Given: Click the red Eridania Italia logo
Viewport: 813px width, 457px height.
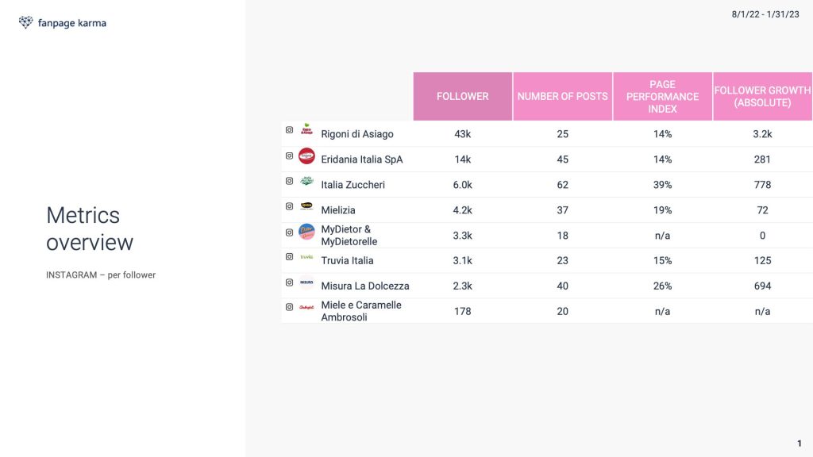Looking at the screenshot, I should click(306, 156).
